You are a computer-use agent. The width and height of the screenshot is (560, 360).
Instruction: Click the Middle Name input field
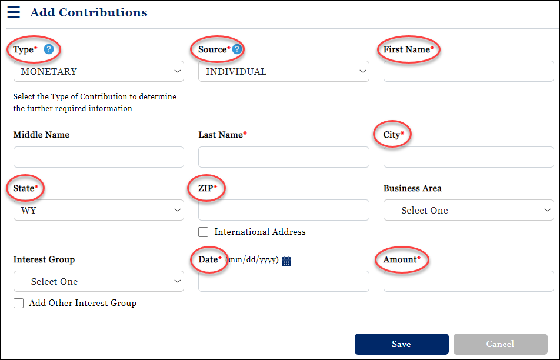click(98, 157)
